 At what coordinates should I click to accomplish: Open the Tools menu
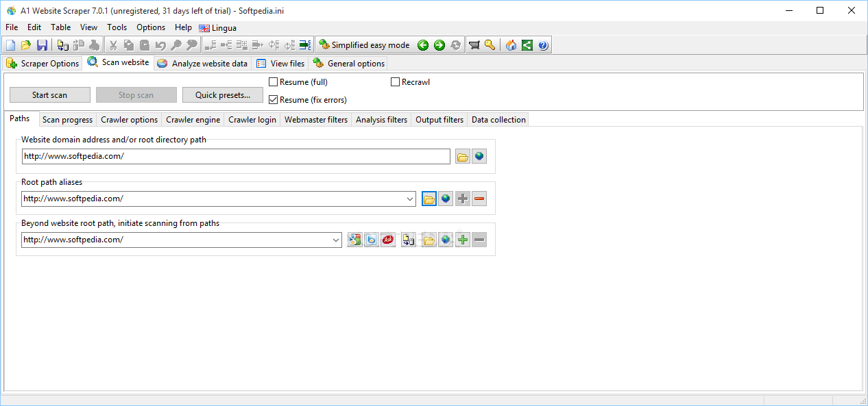tap(117, 27)
